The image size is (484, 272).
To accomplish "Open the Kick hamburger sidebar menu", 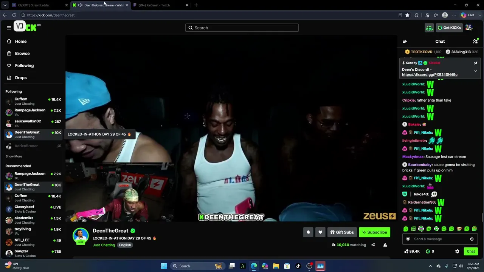I will 9,28.
